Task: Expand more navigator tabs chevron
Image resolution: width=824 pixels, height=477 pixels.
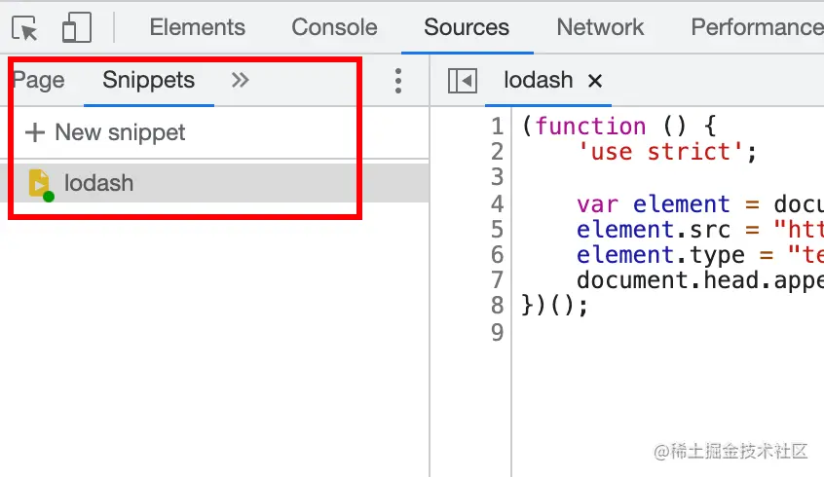Action: (x=241, y=81)
